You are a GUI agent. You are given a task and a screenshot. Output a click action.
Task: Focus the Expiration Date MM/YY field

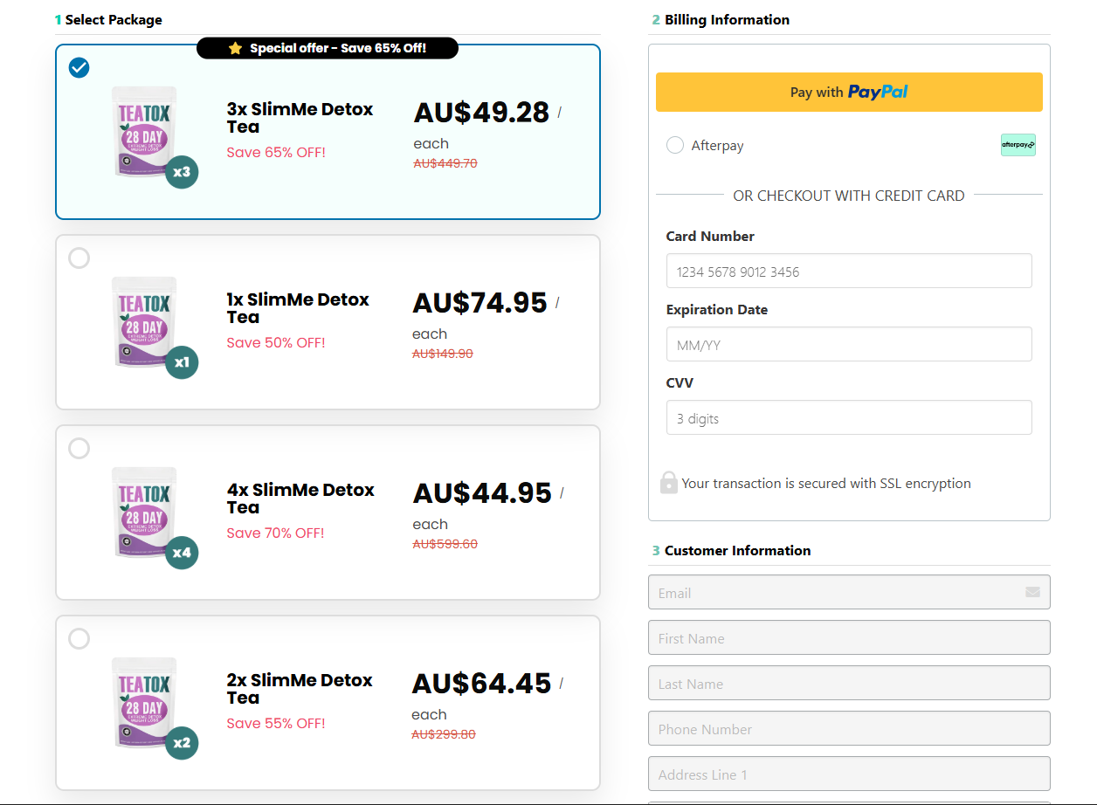point(848,345)
